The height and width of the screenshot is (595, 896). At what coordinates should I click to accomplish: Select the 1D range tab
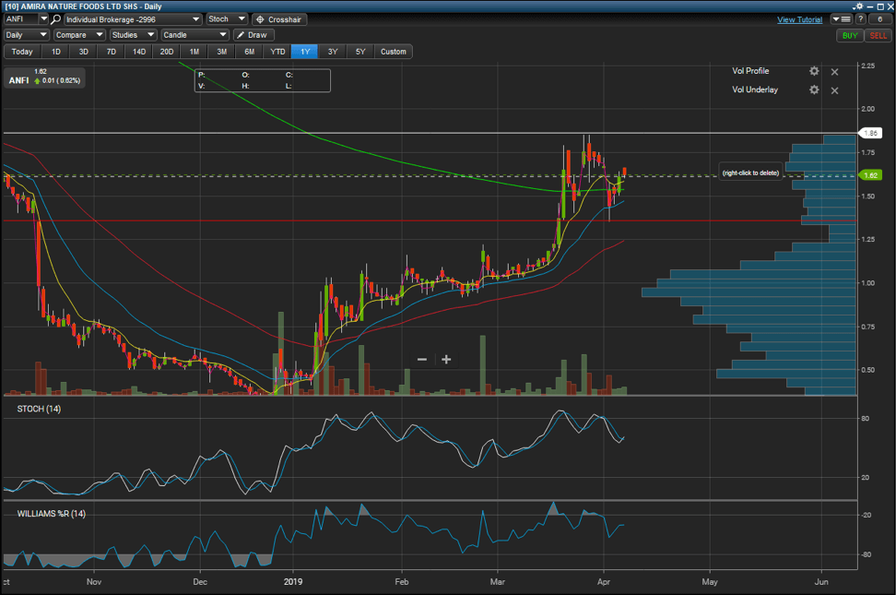[x=56, y=52]
